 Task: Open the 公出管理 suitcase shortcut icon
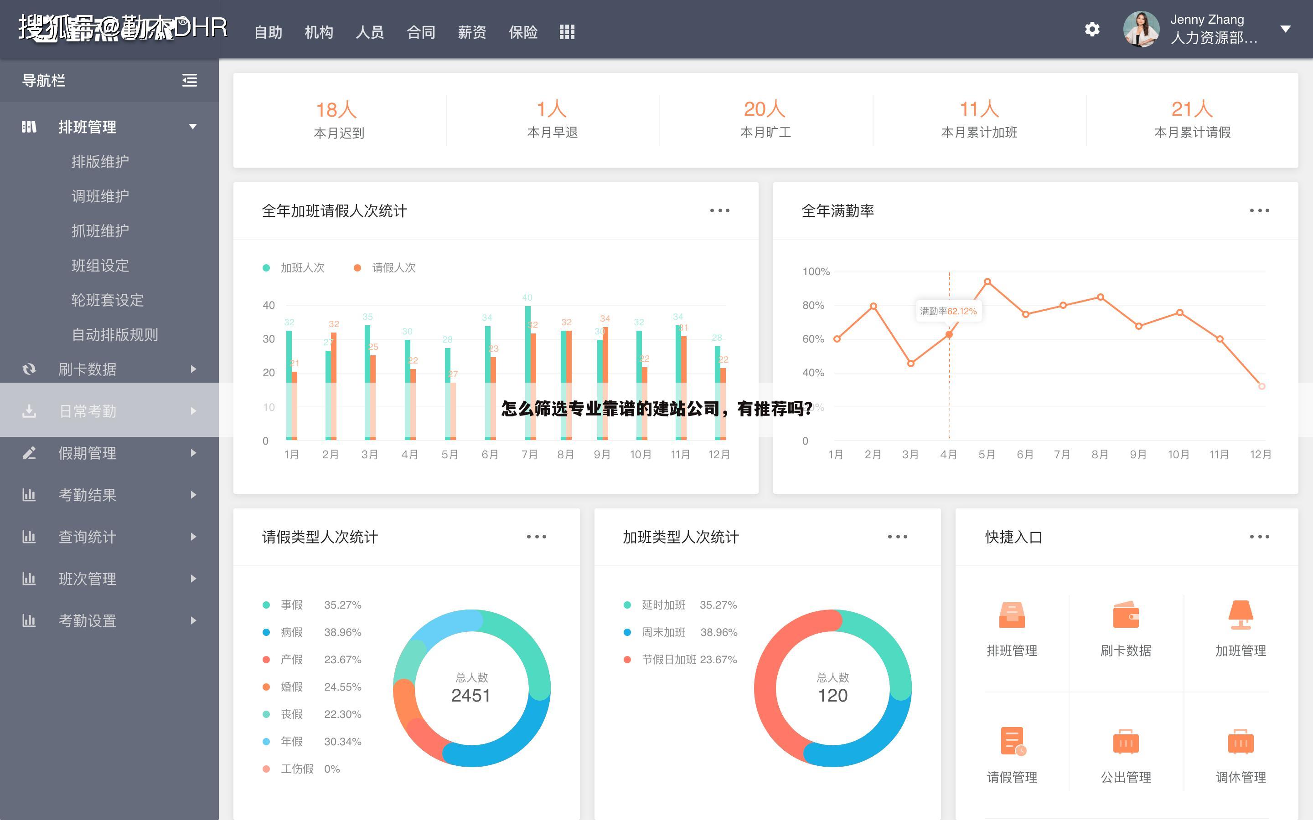(1126, 741)
